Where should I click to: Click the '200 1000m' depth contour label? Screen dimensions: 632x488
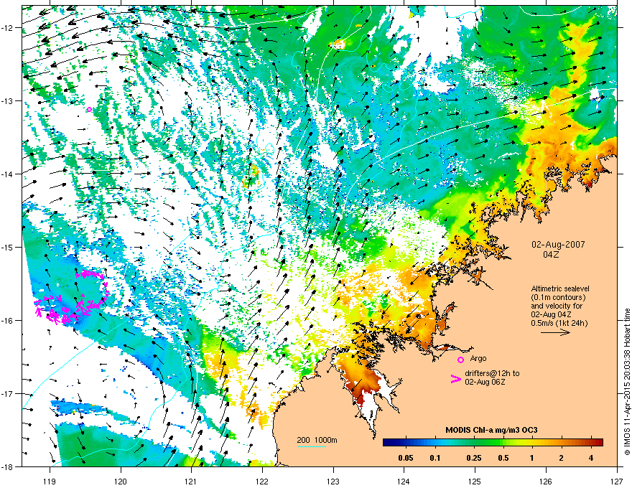tap(317, 440)
